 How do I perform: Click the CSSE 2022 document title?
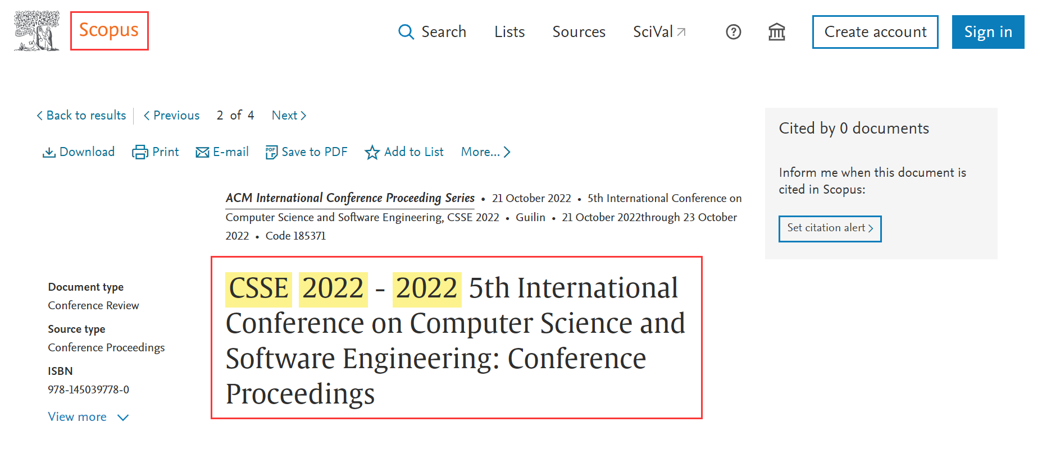click(456, 340)
